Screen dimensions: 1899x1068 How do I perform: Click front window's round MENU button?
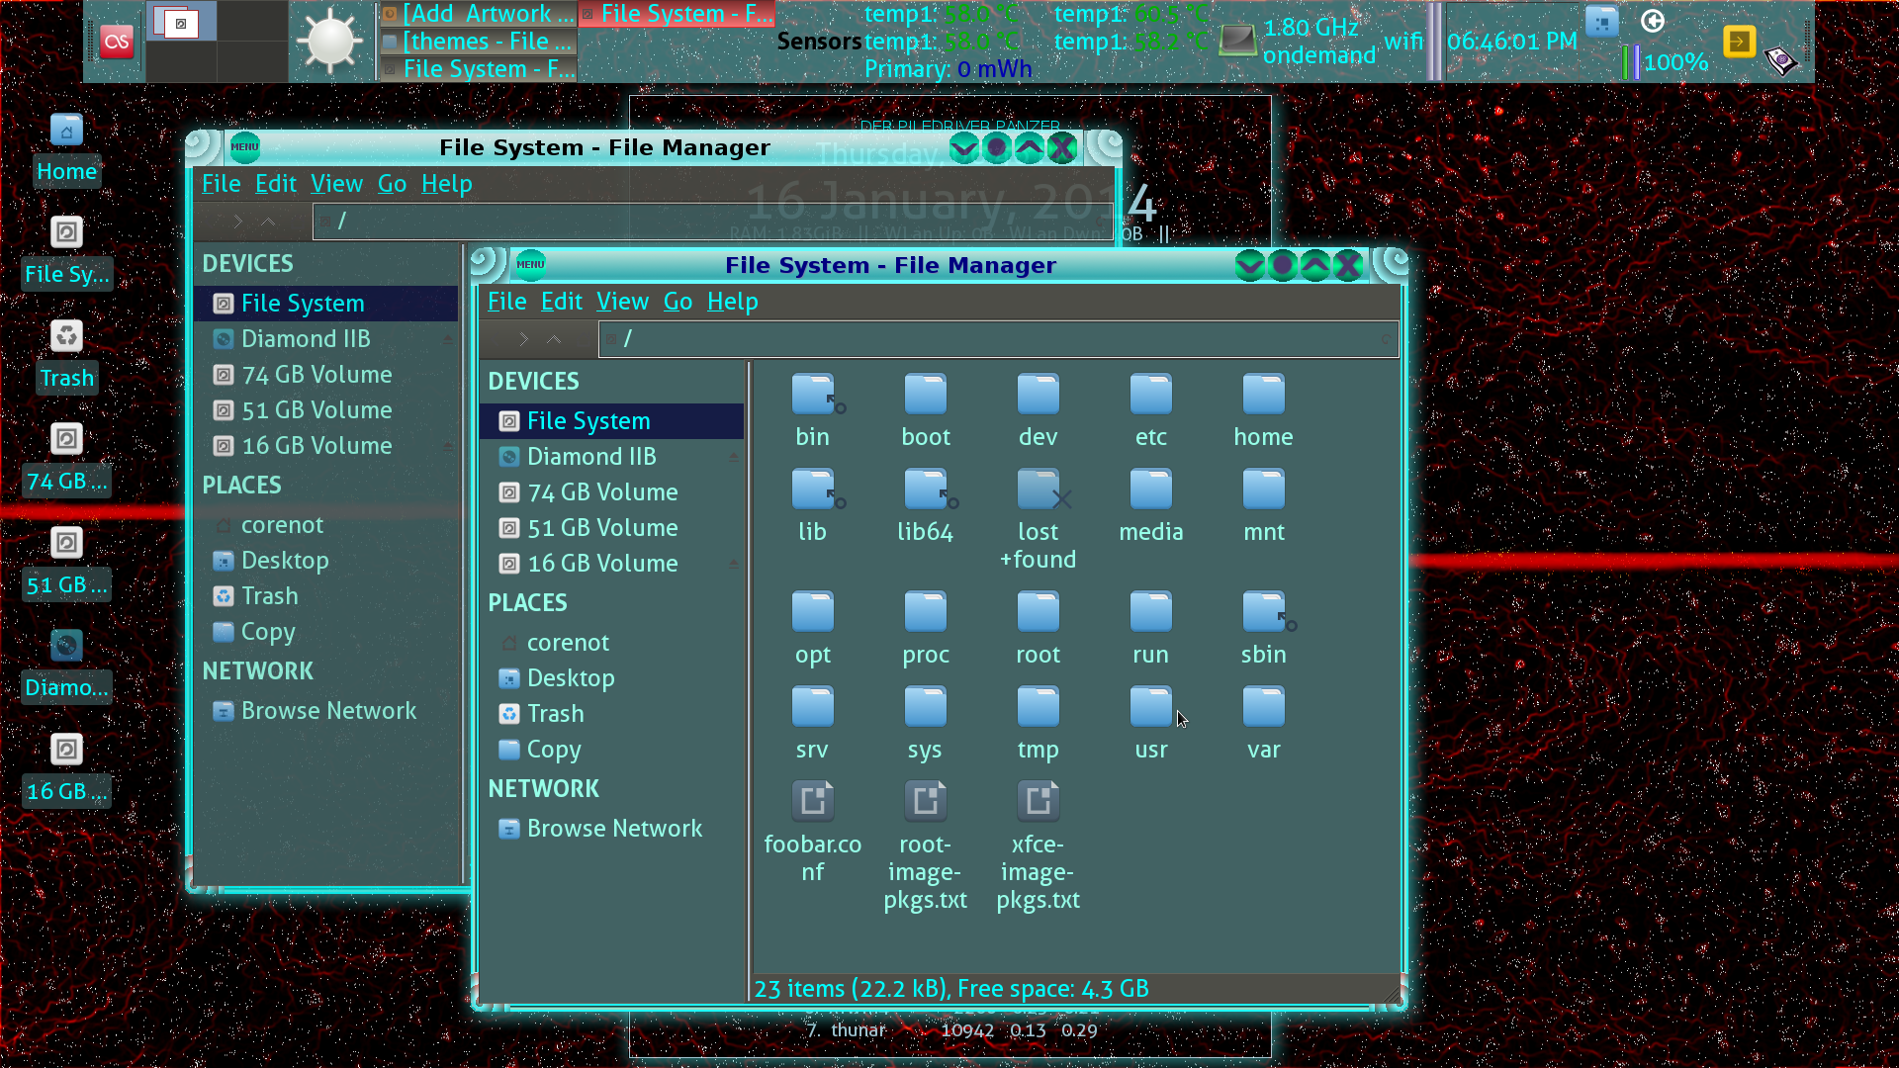tap(530, 264)
